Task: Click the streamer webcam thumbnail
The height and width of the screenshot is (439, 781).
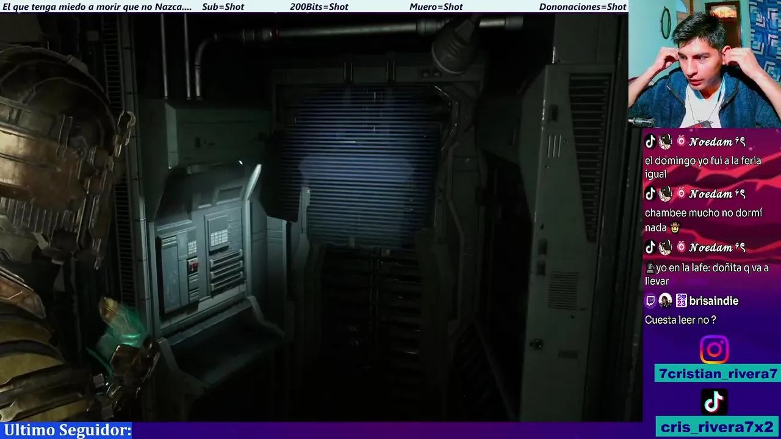Action: point(705,64)
